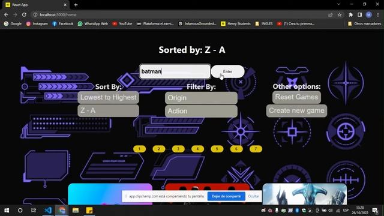Go to page 4 of results

point(197,149)
